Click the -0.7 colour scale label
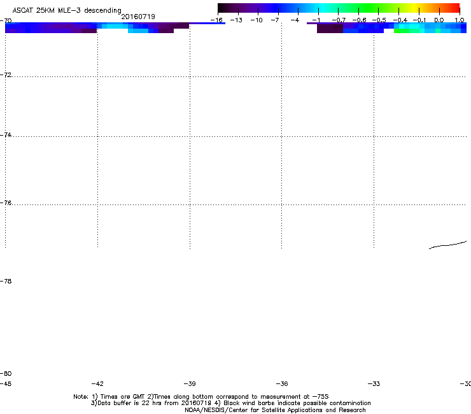Viewport: 471px width, 414px height. click(339, 20)
